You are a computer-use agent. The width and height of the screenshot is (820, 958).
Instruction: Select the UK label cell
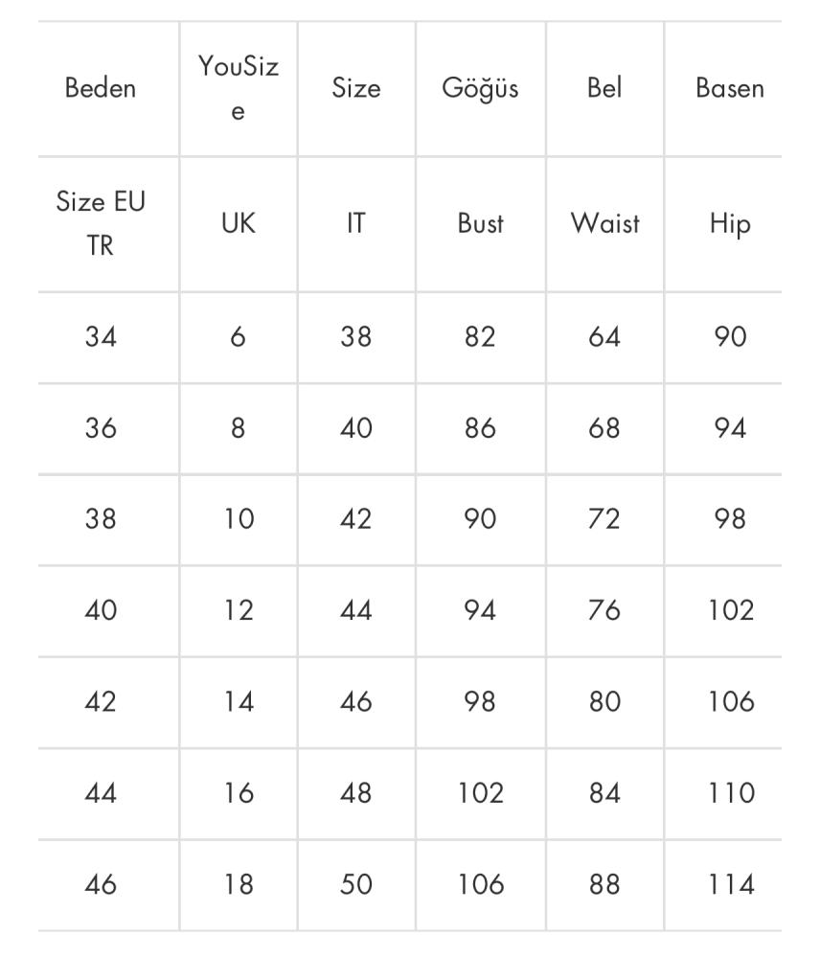pos(239,223)
